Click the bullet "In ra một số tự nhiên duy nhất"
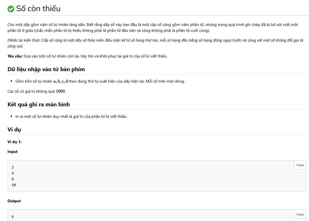The image size is (309, 221). tap(71, 116)
